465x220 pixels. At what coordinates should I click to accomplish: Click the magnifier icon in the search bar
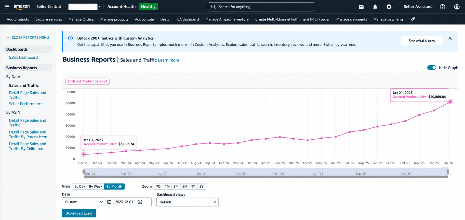[x=214, y=7]
